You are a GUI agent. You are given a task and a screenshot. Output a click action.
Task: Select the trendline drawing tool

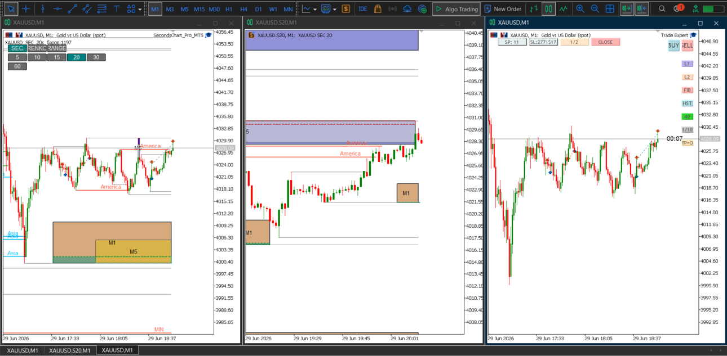(72, 9)
